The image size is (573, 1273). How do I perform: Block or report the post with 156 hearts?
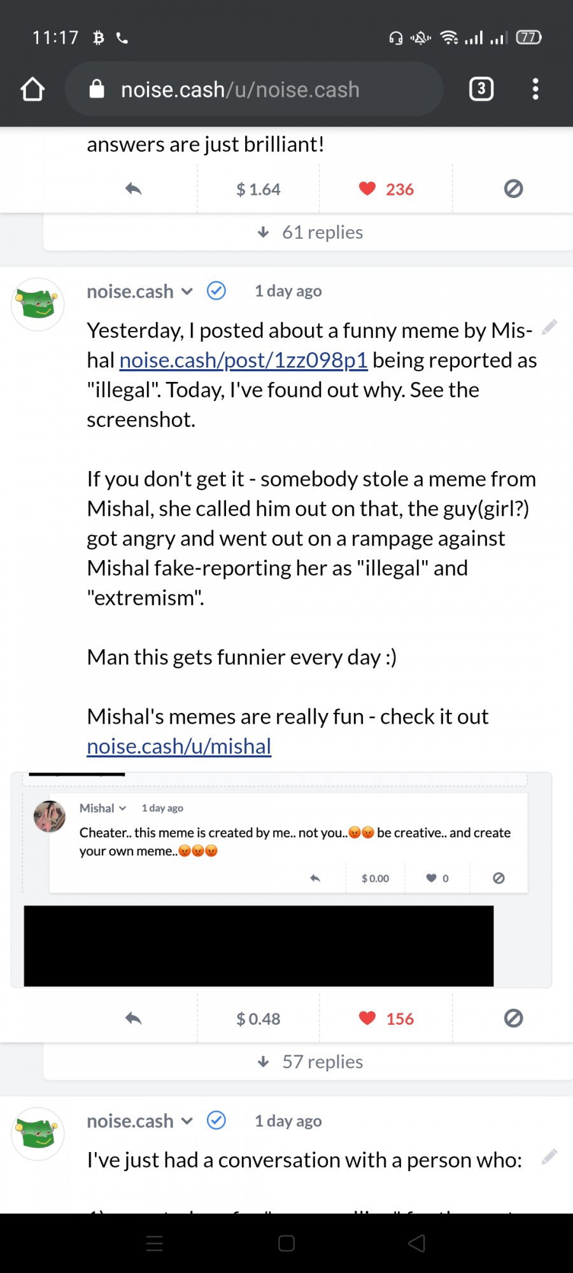click(513, 1018)
